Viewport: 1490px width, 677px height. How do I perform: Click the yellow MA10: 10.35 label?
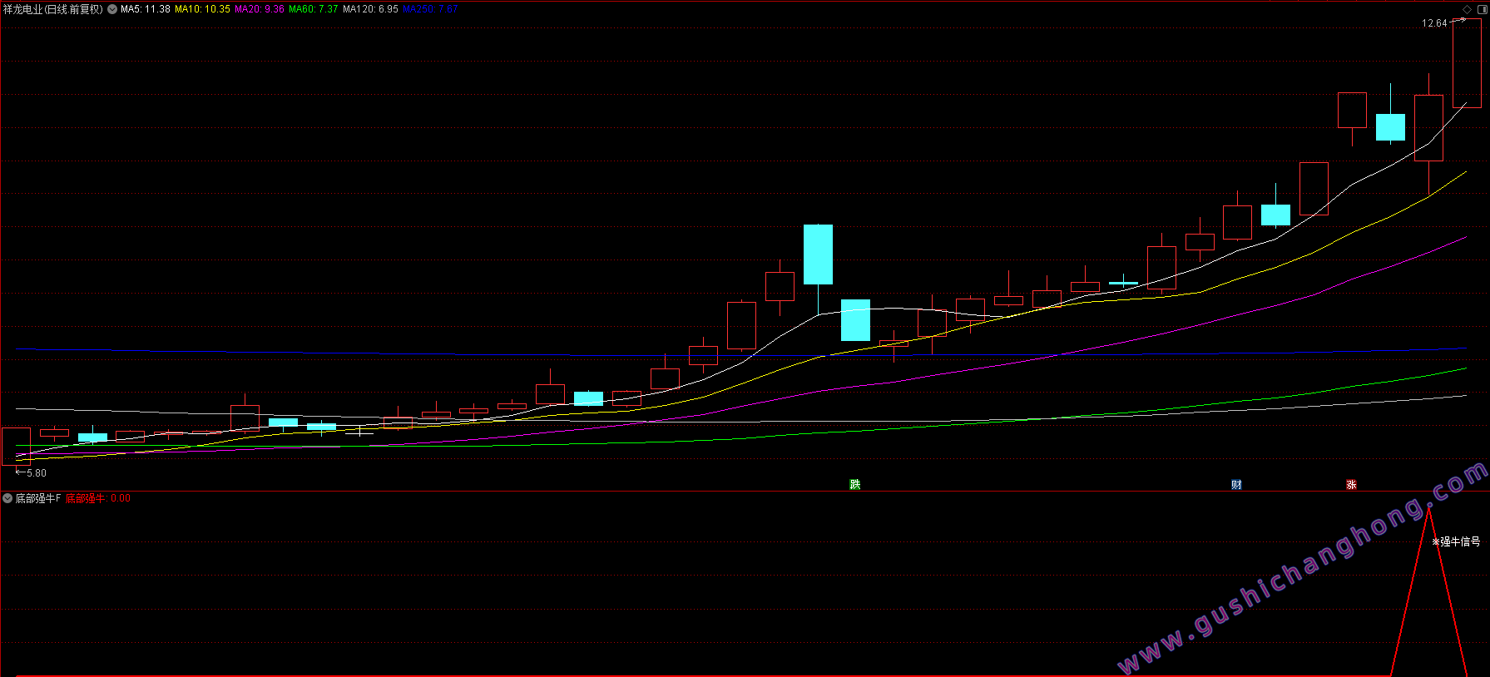[x=202, y=9]
